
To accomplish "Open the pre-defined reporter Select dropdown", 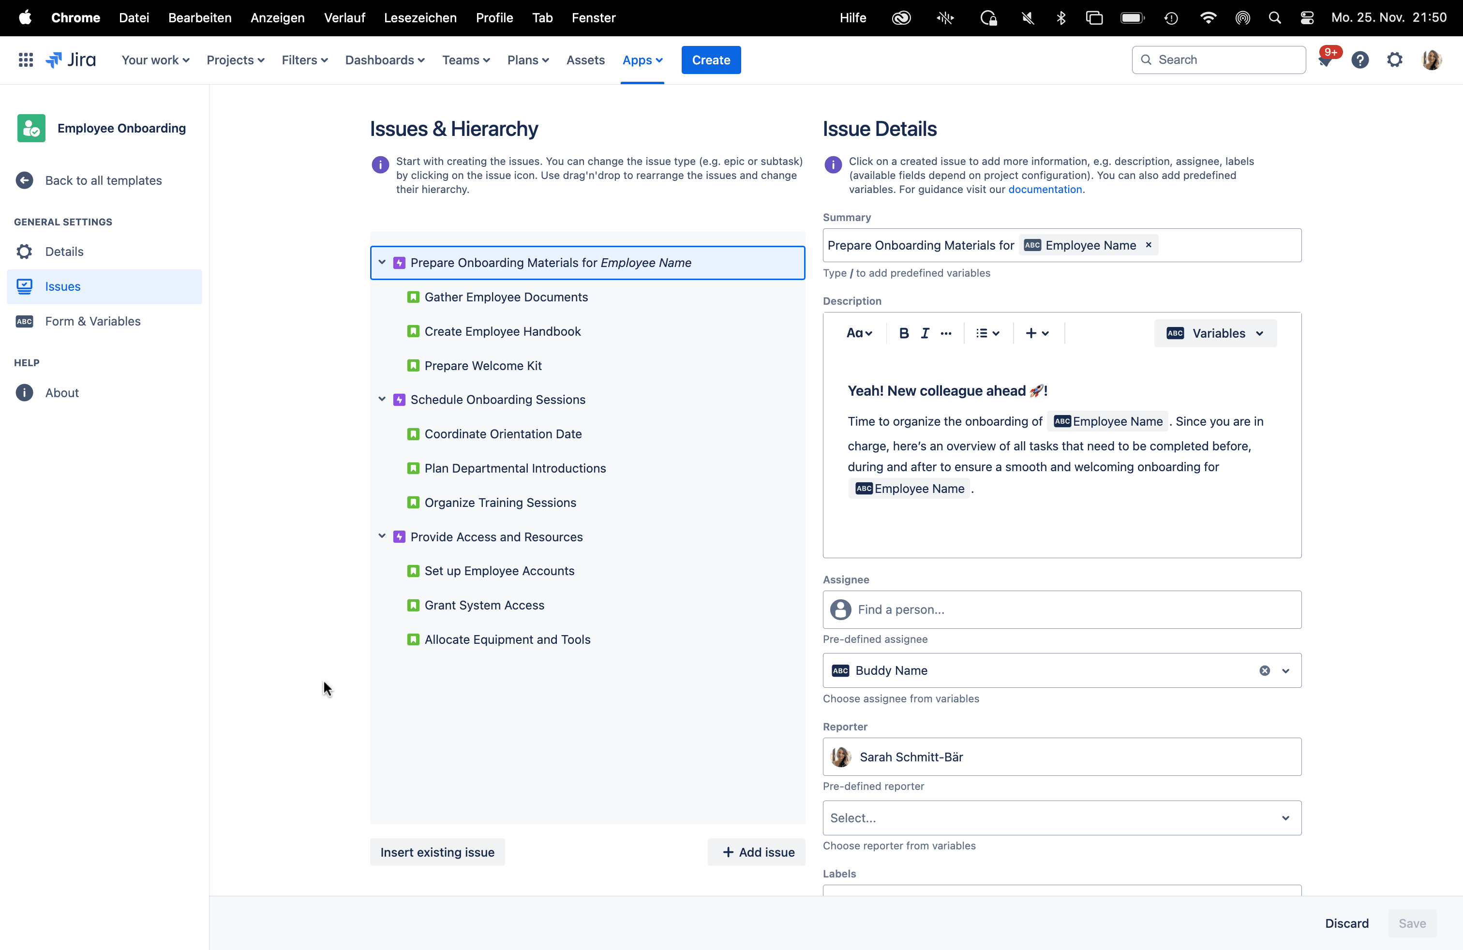I will click(x=1061, y=818).
